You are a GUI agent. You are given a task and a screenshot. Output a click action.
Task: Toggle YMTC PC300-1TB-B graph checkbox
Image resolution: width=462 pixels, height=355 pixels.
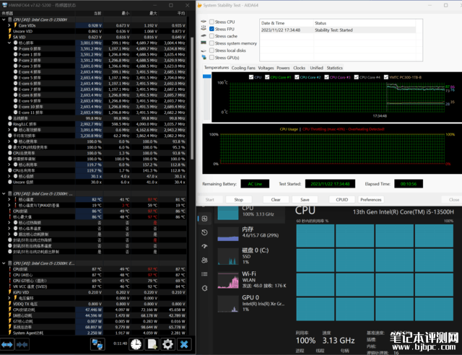386,77
